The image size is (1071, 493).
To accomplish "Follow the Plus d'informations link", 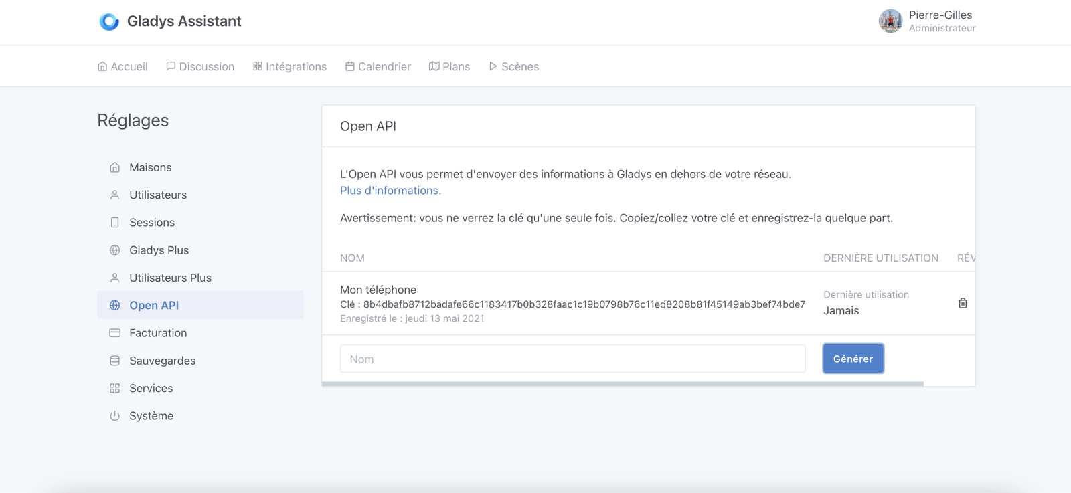I will (x=390, y=191).
